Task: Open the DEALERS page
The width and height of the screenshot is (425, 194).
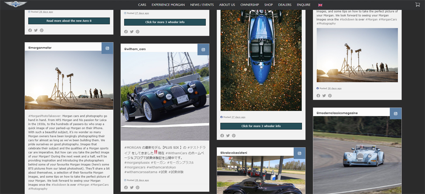Action: pyautogui.click(x=285, y=5)
